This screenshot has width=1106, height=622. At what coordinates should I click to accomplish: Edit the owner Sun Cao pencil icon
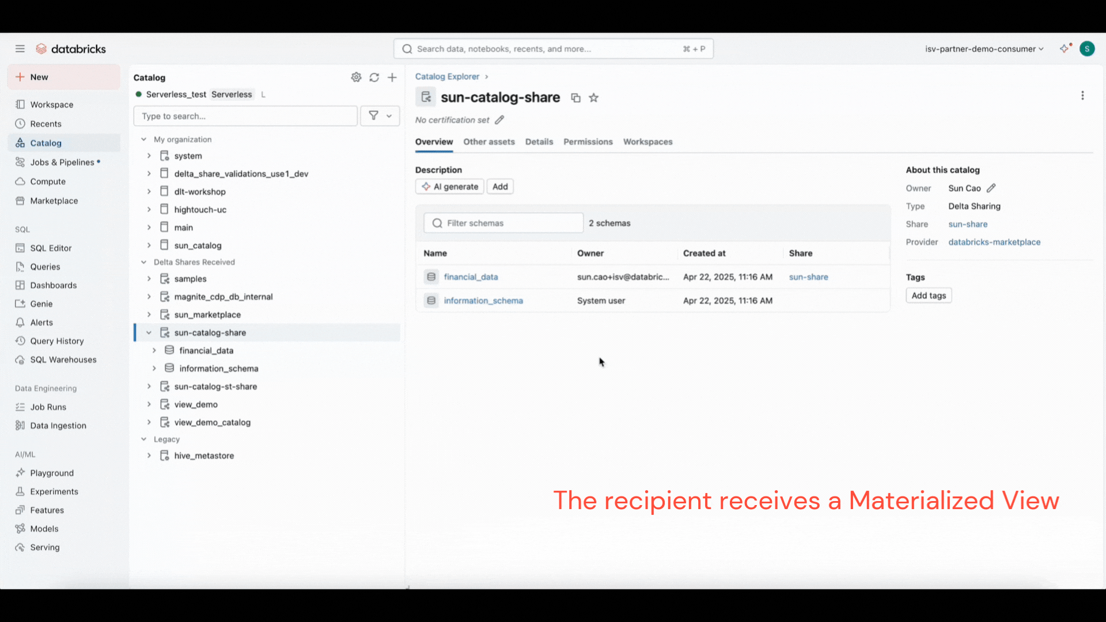click(991, 188)
